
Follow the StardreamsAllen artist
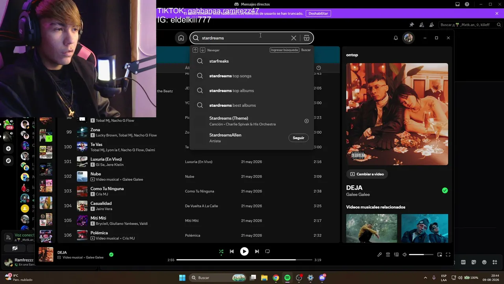tap(298, 138)
